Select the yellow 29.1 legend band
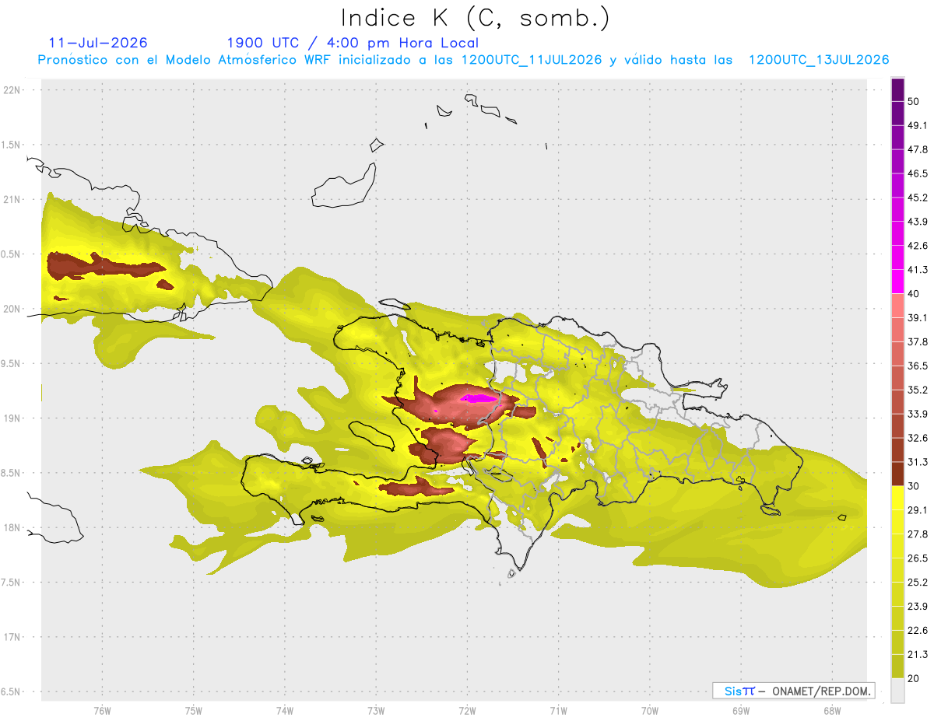Image resolution: width=934 pixels, height=721 pixels. pos(897,498)
